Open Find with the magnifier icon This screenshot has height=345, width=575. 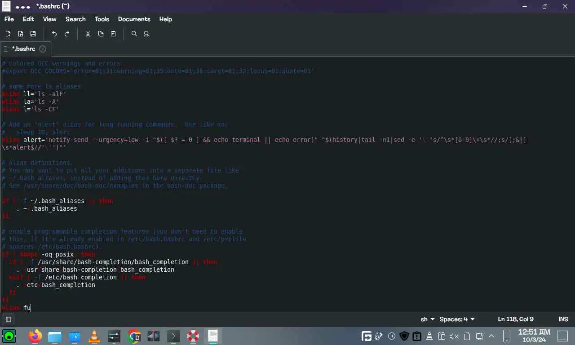coord(134,34)
